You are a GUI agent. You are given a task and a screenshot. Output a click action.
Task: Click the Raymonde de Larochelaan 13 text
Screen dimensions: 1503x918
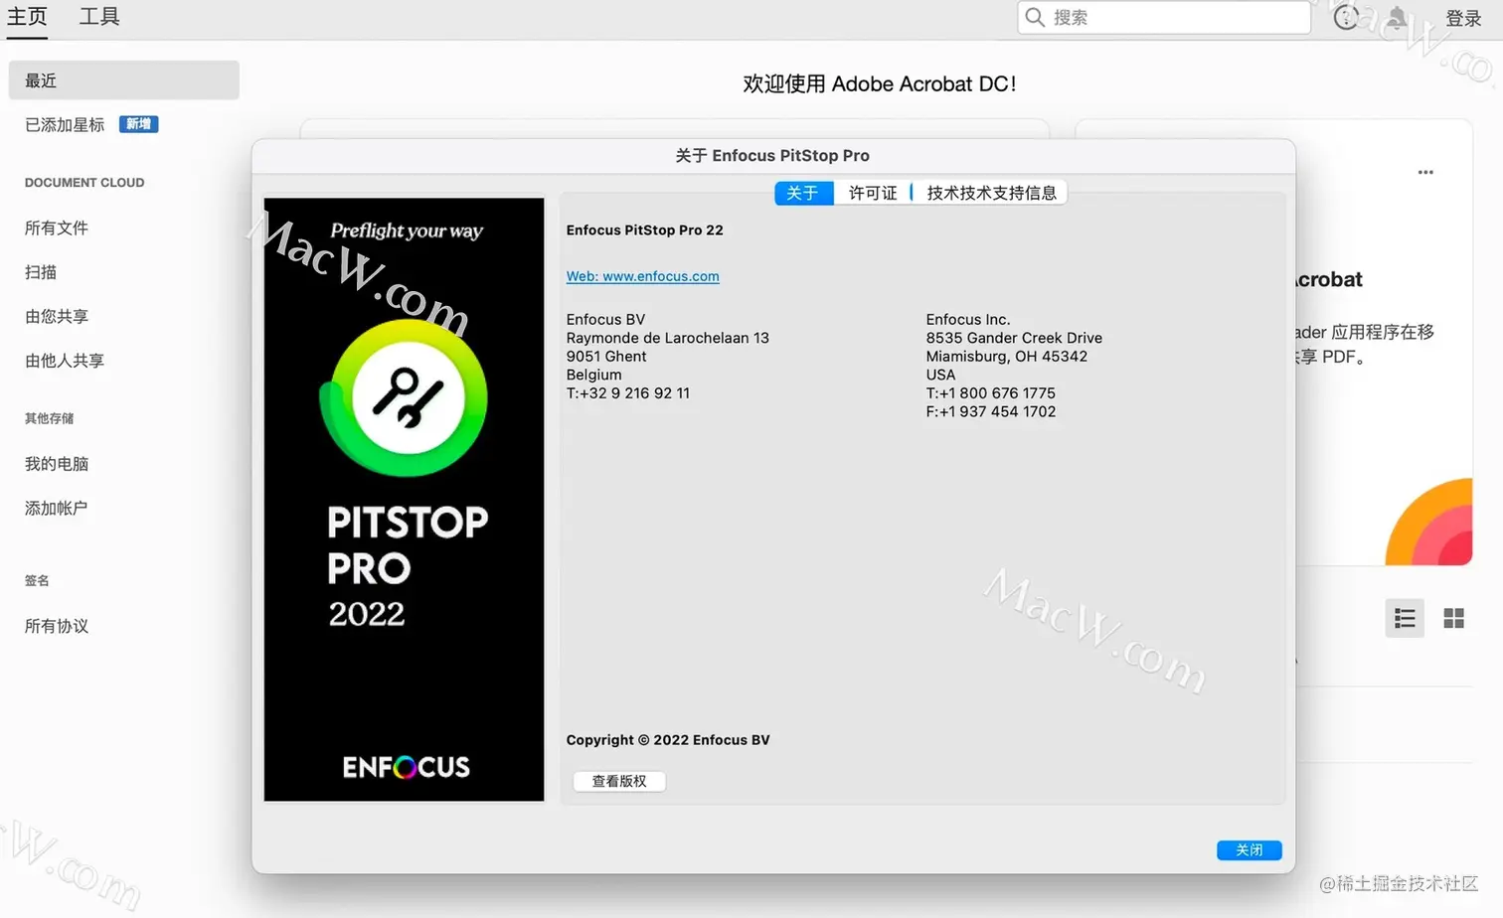[668, 338]
